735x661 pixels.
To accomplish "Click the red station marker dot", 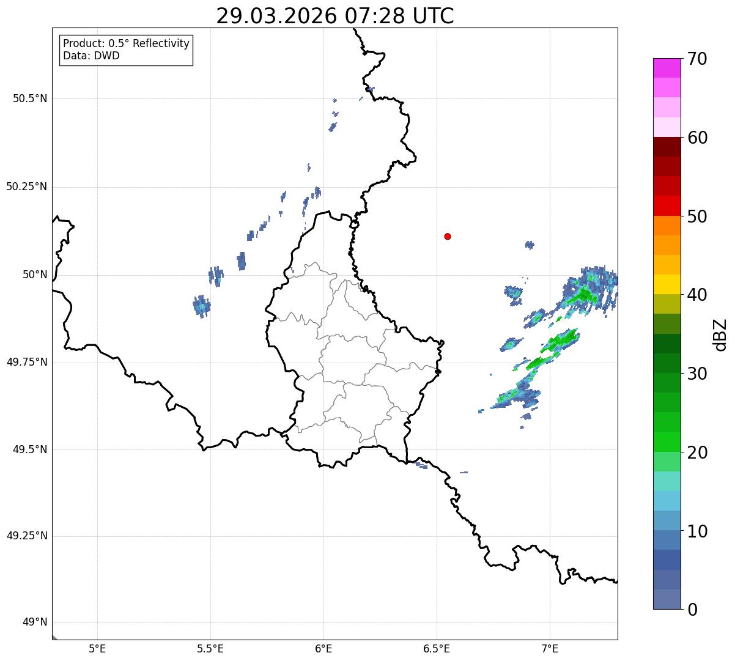I will (448, 236).
